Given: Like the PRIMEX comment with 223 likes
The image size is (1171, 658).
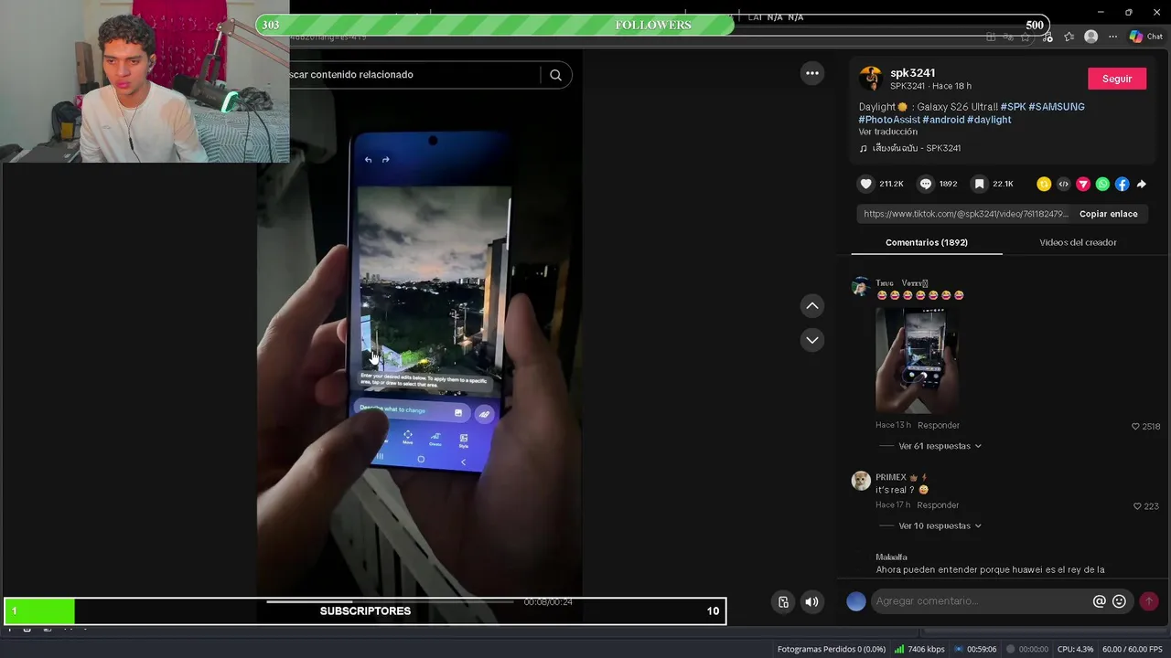Looking at the screenshot, I should [1137, 506].
